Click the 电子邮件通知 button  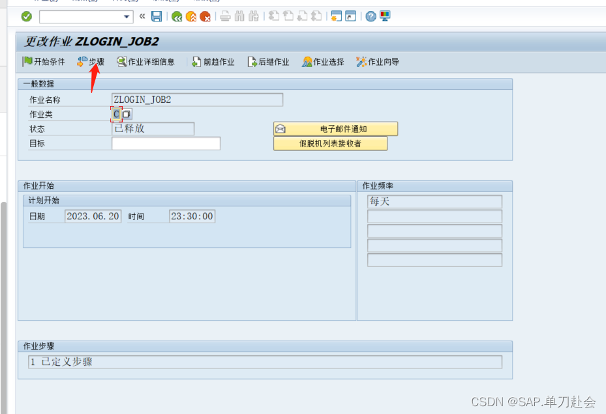335,129
